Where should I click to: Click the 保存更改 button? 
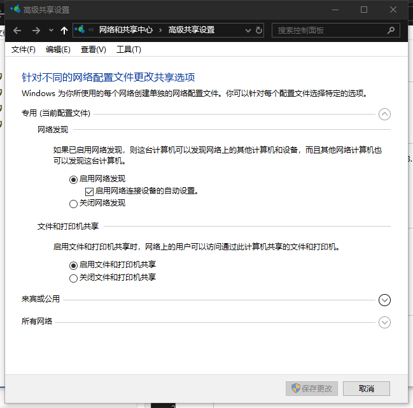312,388
